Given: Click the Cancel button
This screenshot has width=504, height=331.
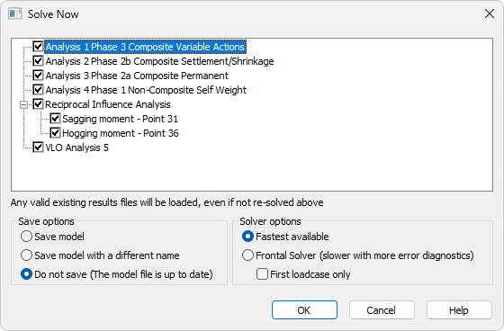Looking at the screenshot, I should 382,310.
